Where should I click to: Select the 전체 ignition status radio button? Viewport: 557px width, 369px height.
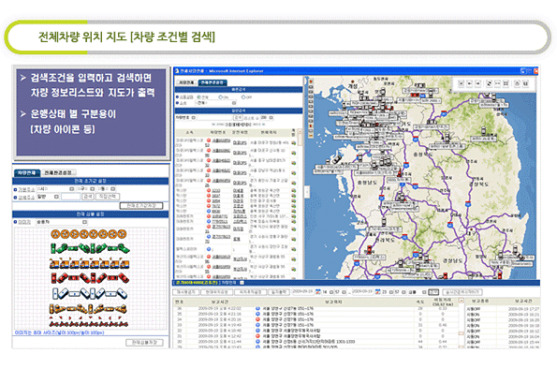click(199, 97)
